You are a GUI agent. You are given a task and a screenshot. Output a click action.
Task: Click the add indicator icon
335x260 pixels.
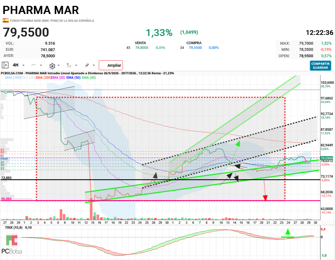pyautogui.click(x=69, y=65)
